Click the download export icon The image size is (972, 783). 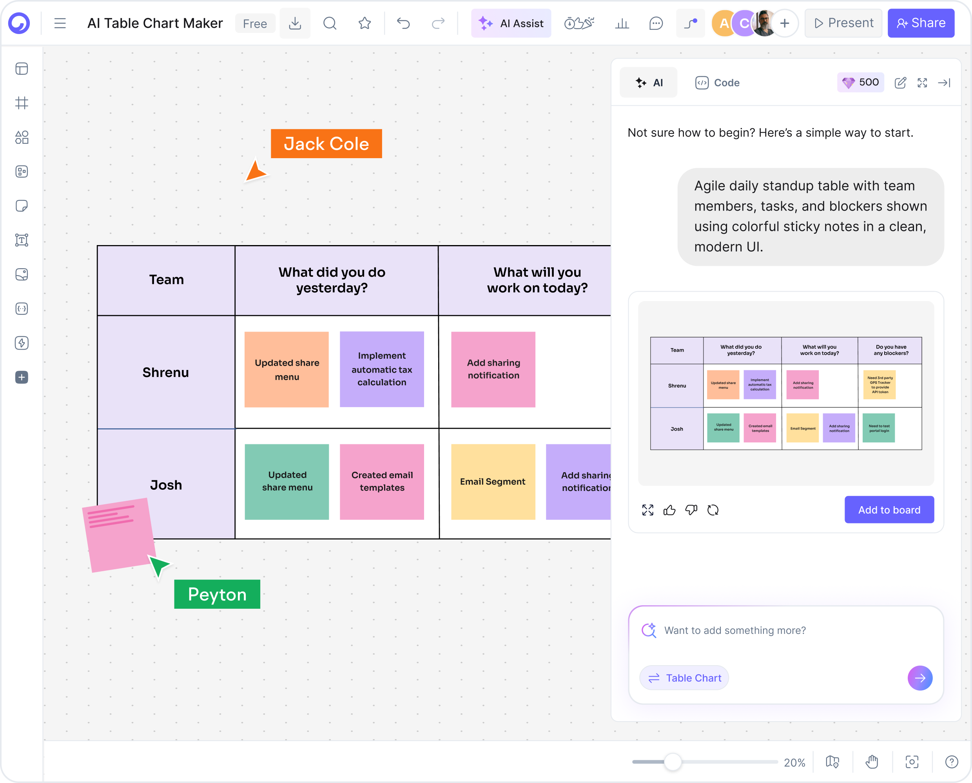click(295, 23)
